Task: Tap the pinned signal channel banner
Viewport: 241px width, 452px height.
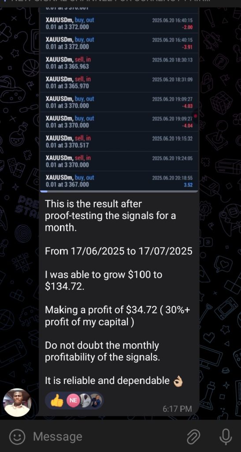Action: 121,3
